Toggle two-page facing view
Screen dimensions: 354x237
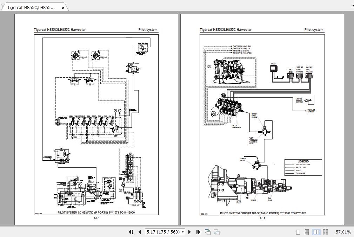tap(316, 232)
